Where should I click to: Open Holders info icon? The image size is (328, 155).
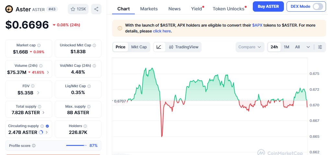85,126
